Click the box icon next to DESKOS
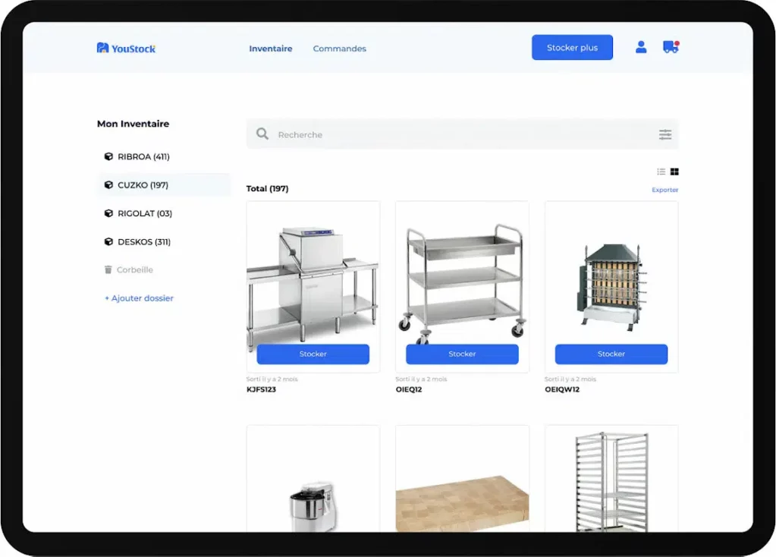This screenshot has height=557, width=776. pyautogui.click(x=108, y=241)
